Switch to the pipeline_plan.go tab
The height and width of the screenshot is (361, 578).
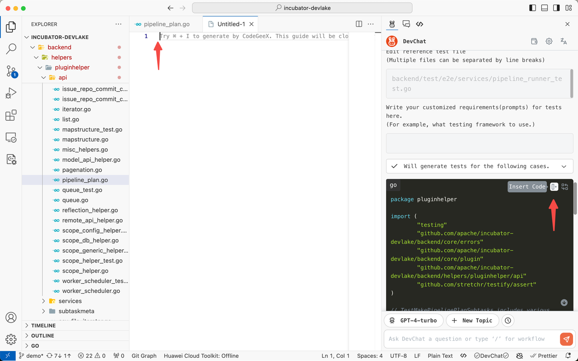click(166, 24)
